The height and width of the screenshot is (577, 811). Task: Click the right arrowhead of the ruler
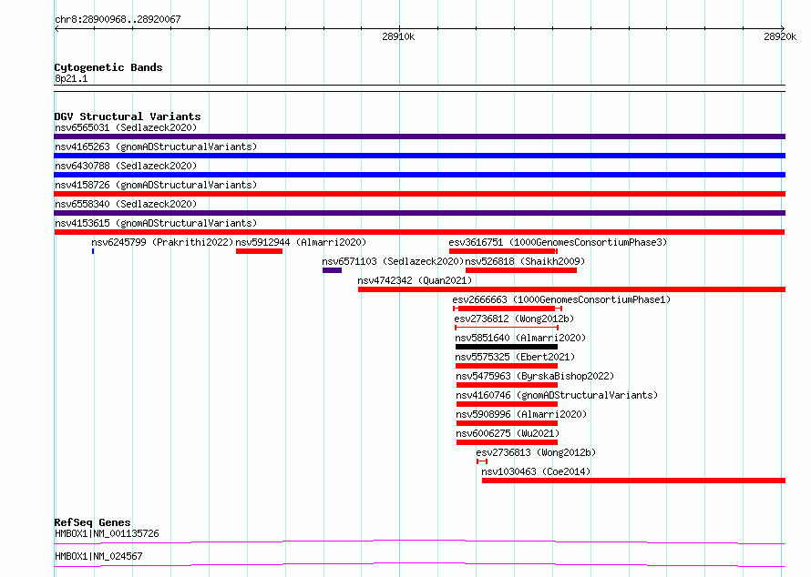click(783, 29)
